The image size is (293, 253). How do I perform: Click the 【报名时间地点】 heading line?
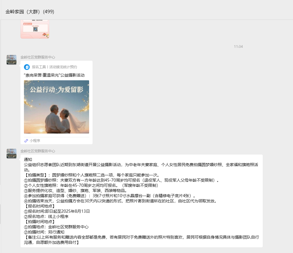pos(39,206)
